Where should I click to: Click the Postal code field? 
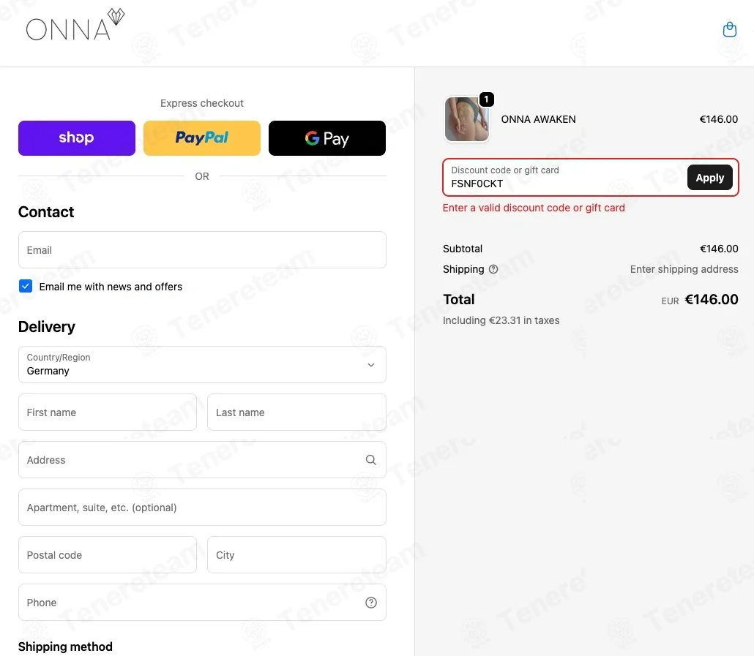click(107, 554)
